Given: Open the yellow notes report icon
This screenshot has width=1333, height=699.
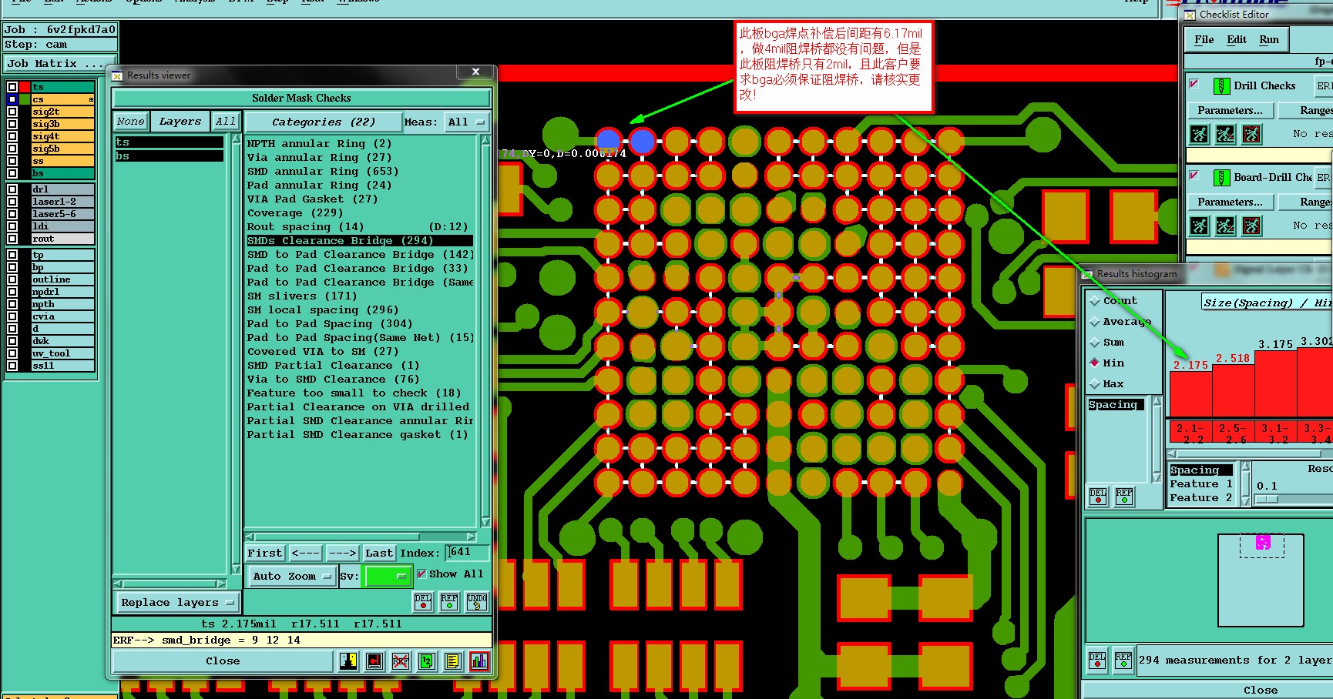Looking at the screenshot, I should point(453,661).
